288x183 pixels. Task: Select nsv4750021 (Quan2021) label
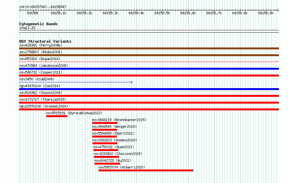tap(114, 147)
